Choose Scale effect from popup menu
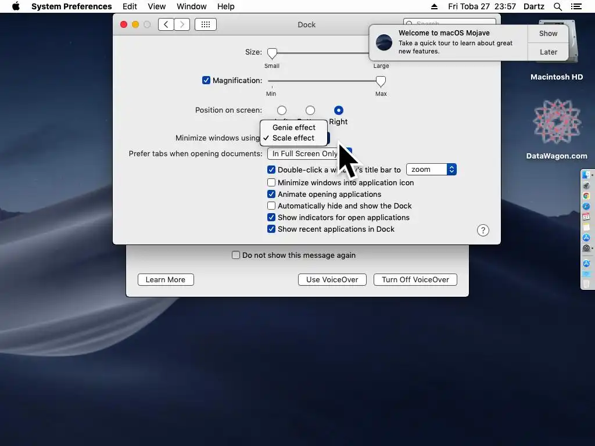Screen dimensions: 595x446 tap(293, 138)
